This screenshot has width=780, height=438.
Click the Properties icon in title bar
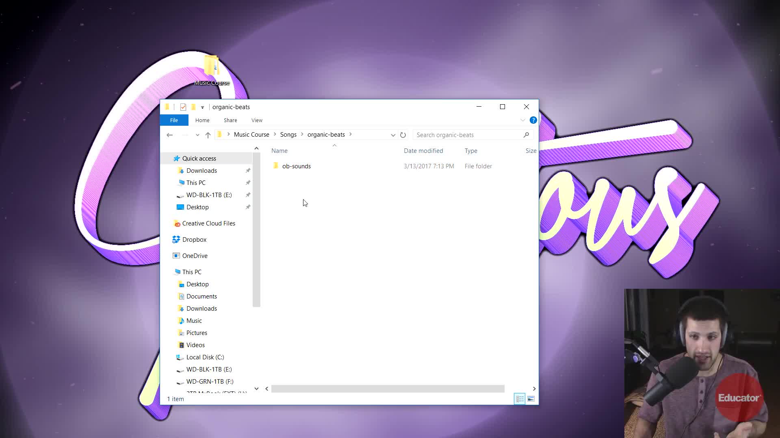click(x=183, y=107)
